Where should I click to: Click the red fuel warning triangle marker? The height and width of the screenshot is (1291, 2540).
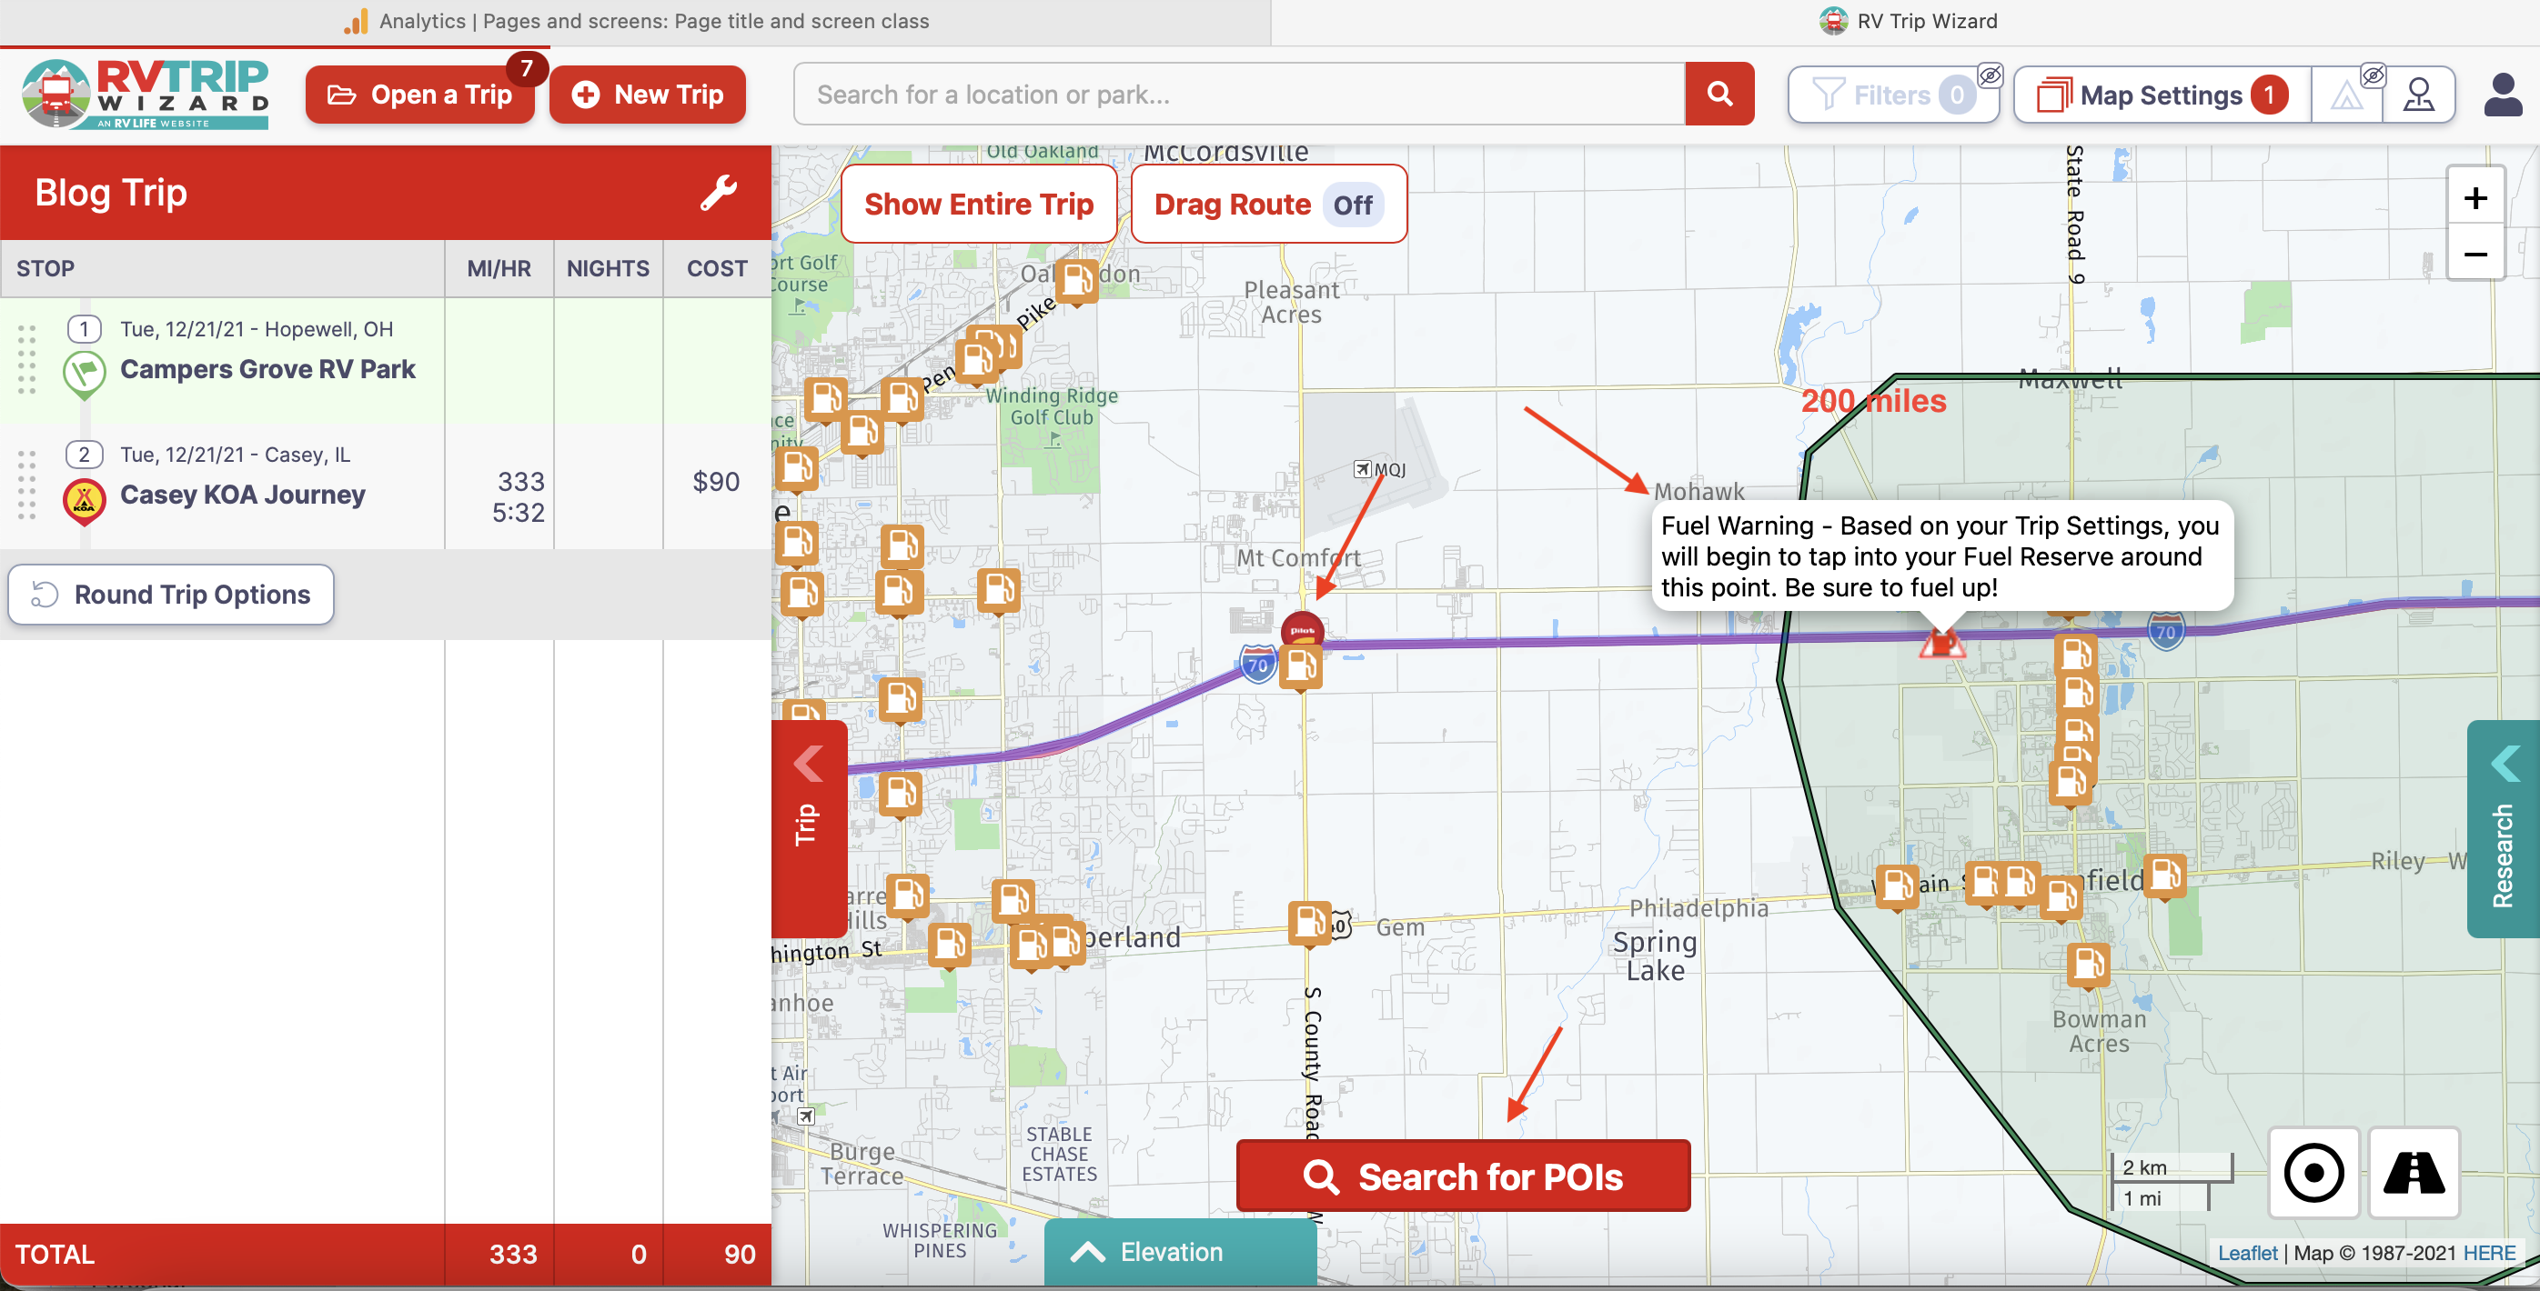tap(1941, 644)
